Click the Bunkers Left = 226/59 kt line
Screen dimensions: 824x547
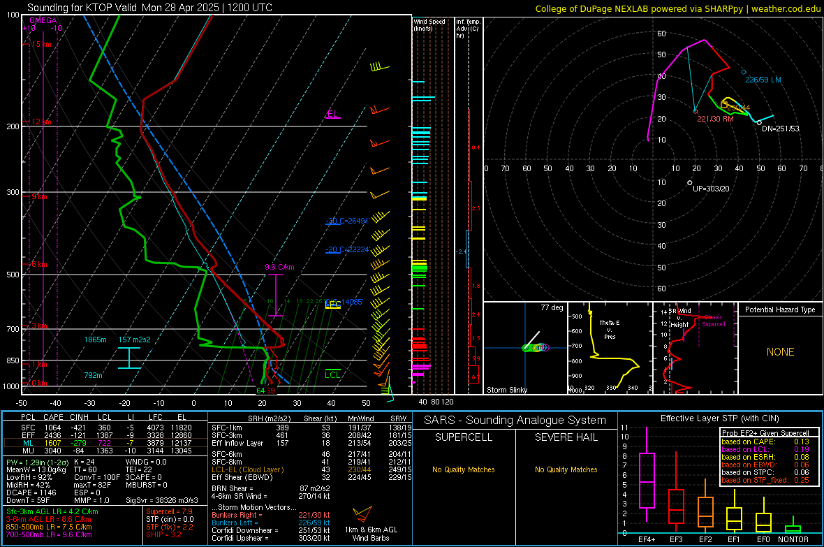[x=271, y=523]
